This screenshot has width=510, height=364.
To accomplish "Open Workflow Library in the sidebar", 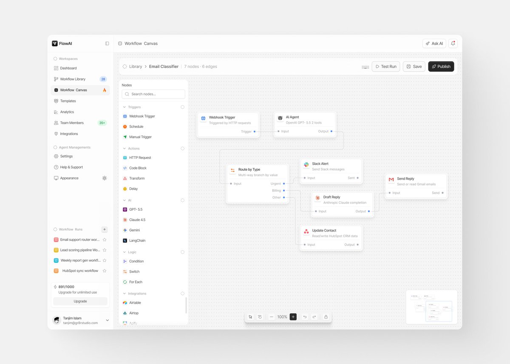I will coord(80,79).
